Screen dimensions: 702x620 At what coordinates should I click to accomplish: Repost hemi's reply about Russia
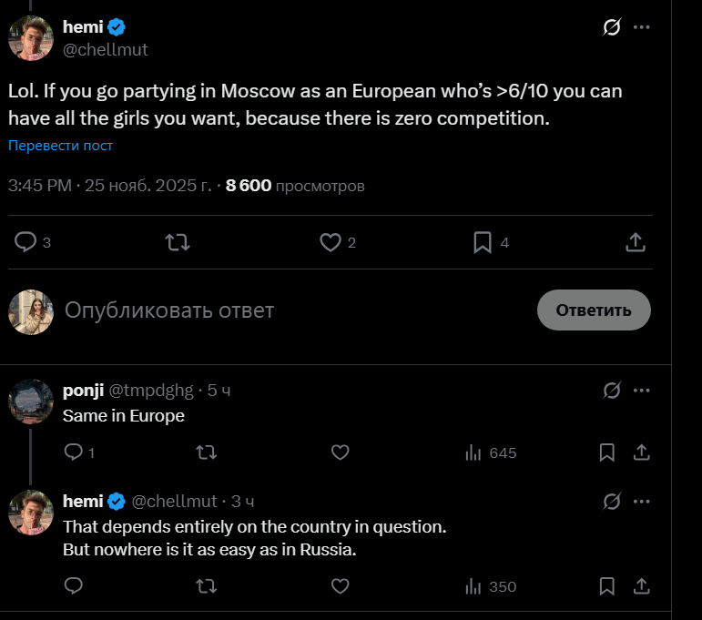point(207,586)
